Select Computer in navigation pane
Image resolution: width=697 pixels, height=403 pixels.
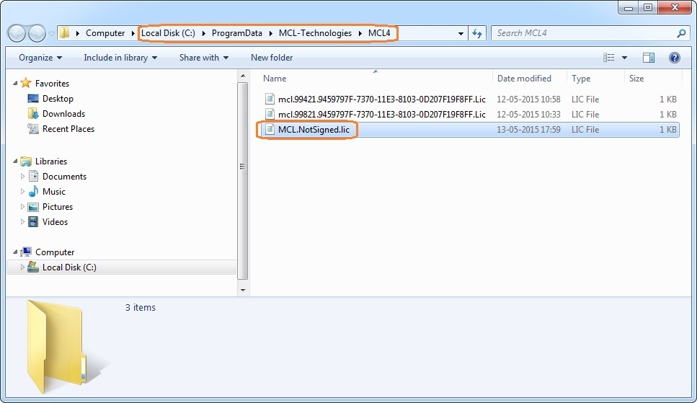pyautogui.click(x=55, y=252)
